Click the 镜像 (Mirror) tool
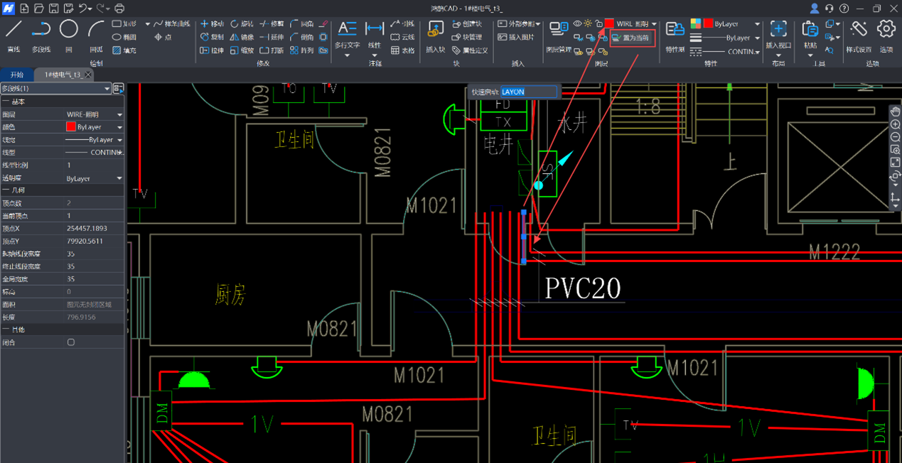The image size is (902, 463). pyautogui.click(x=242, y=37)
